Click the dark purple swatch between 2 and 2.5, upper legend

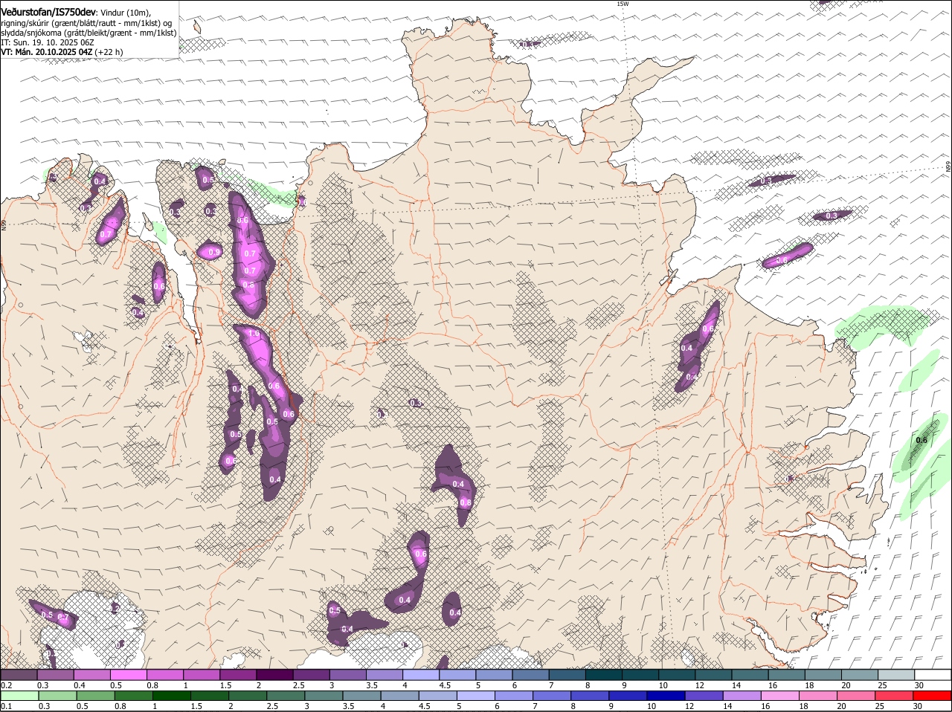click(x=274, y=675)
